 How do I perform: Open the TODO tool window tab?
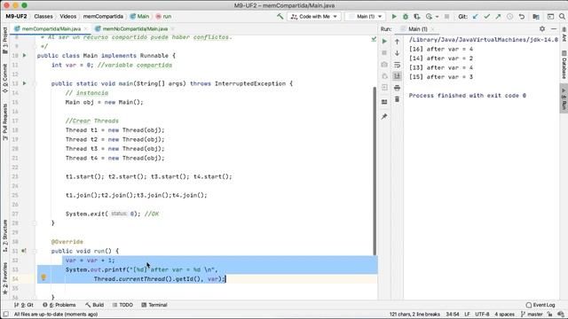[x=122, y=305]
